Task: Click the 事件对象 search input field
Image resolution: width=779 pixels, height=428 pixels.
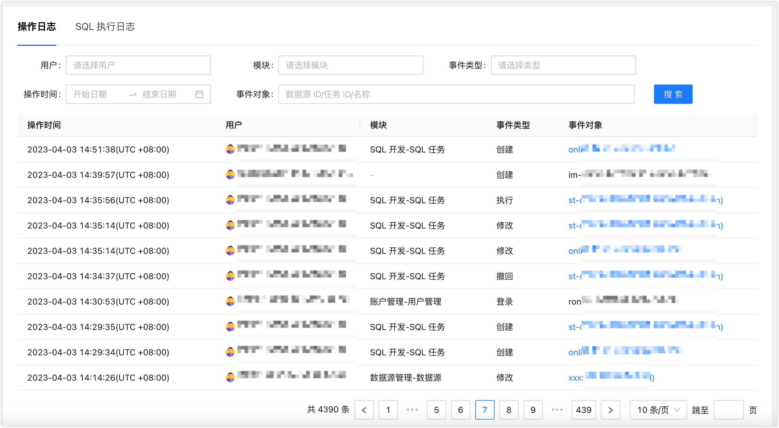Action: [456, 94]
